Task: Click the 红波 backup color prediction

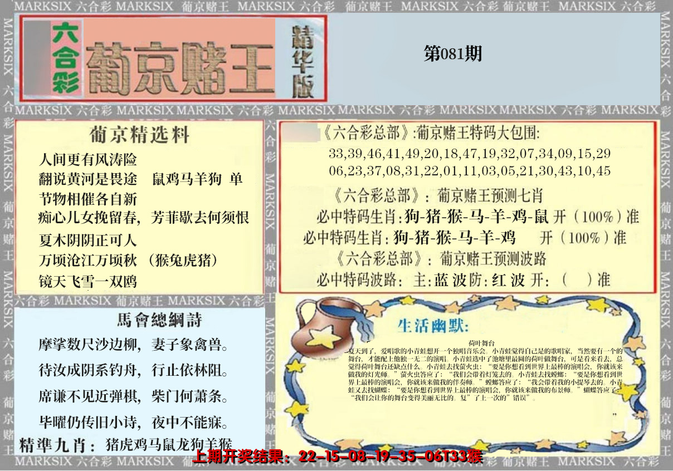Action: (509, 280)
